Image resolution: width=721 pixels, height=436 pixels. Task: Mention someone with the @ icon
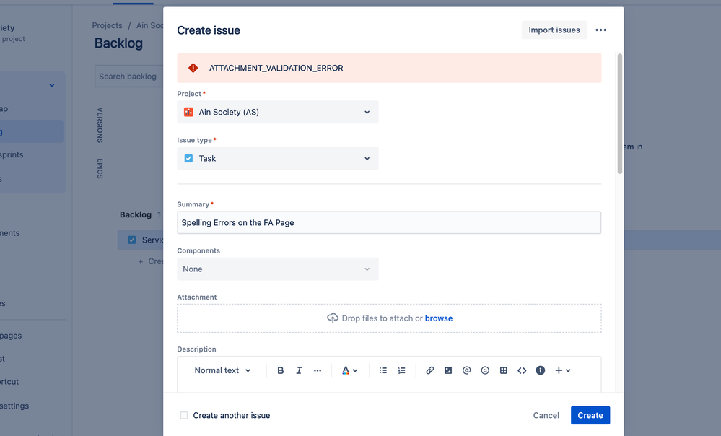467,370
